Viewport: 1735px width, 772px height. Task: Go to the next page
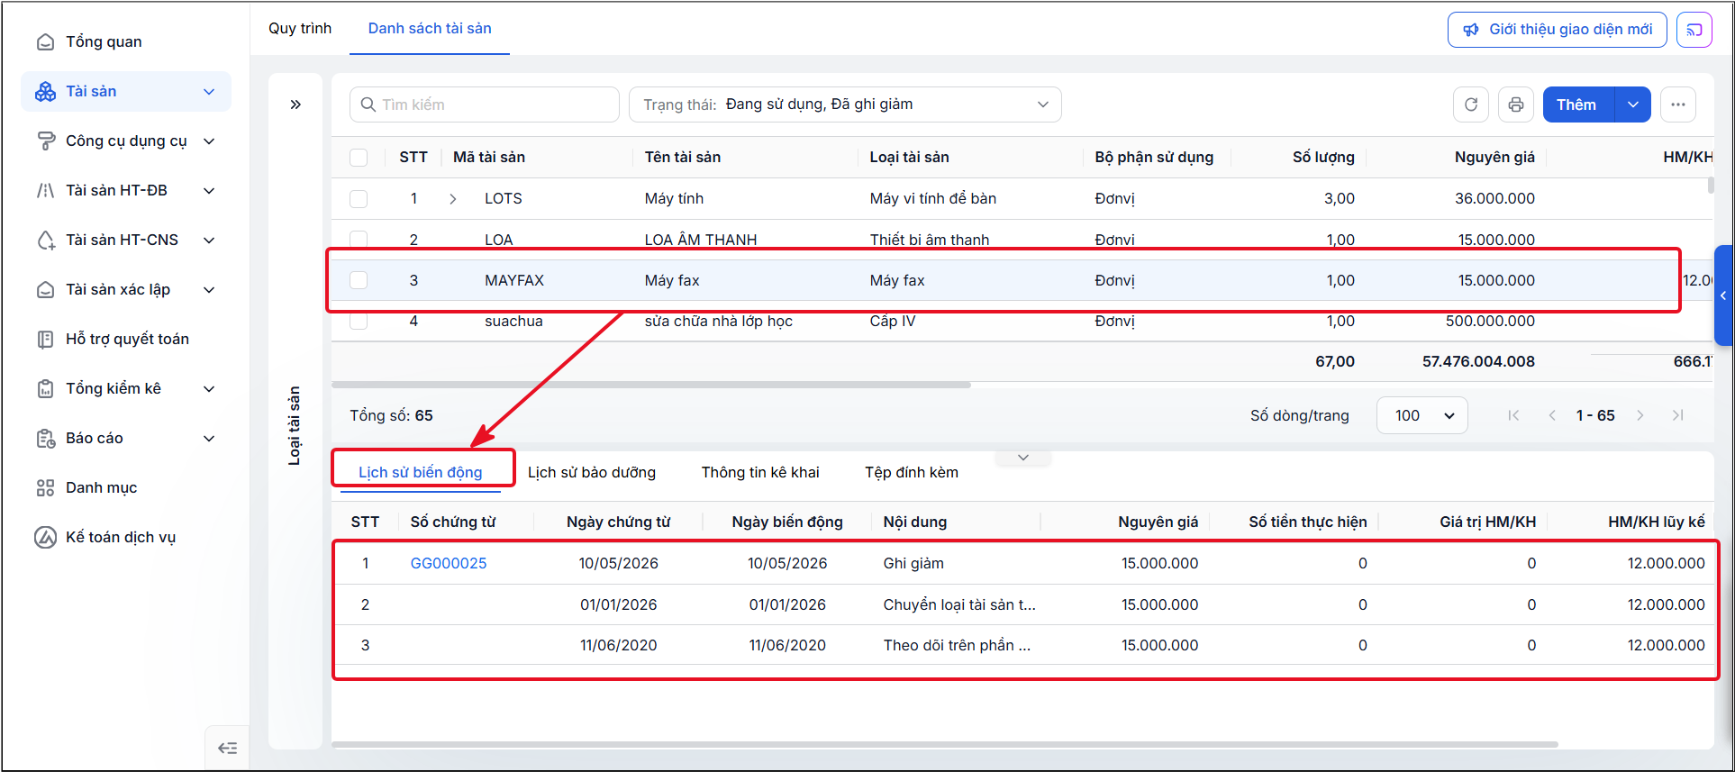coord(1640,415)
